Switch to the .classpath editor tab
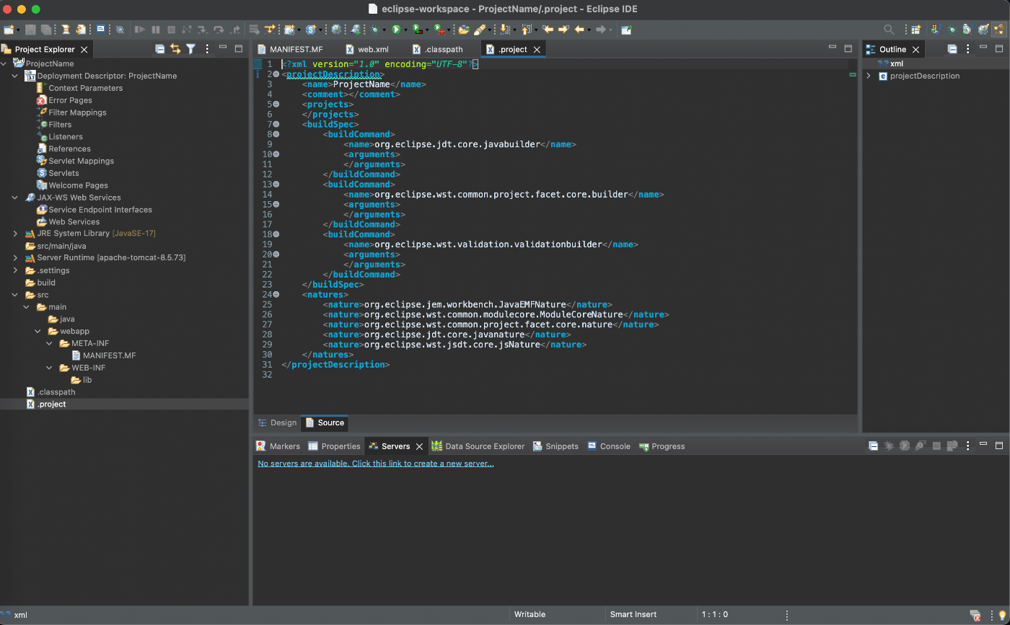Viewport: 1010px width, 625px height. [x=437, y=49]
